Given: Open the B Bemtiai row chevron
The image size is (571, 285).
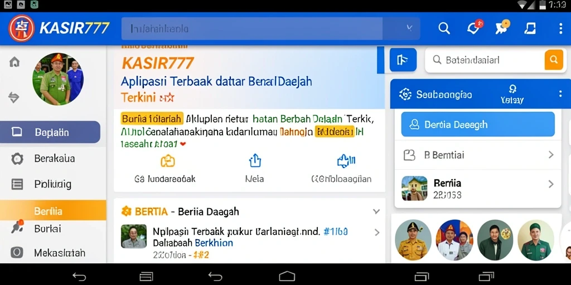Looking at the screenshot, I should (550, 155).
